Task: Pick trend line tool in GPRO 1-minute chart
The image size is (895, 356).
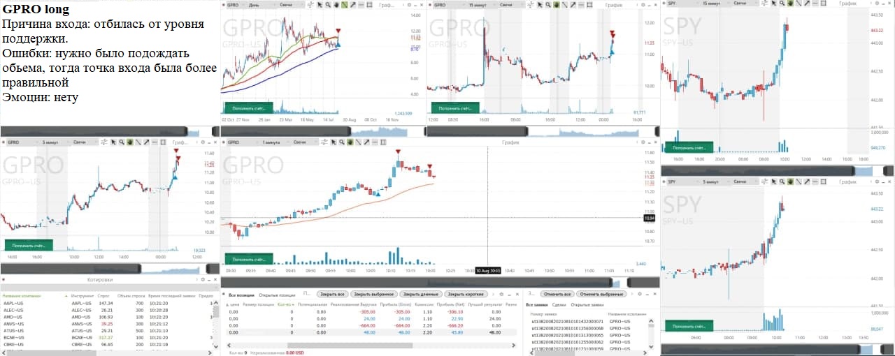Action: tap(357, 142)
